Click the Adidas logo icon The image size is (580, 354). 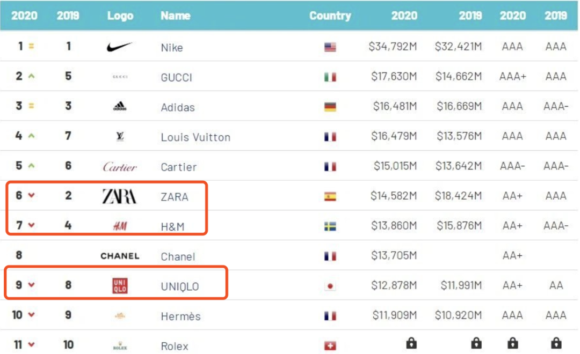point(120,106)
